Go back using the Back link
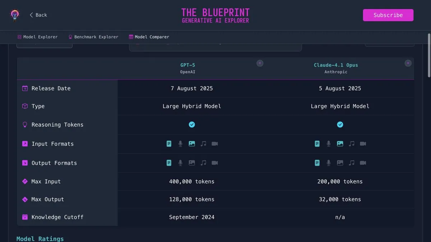 pyautogui.click(x=38, y=15)
